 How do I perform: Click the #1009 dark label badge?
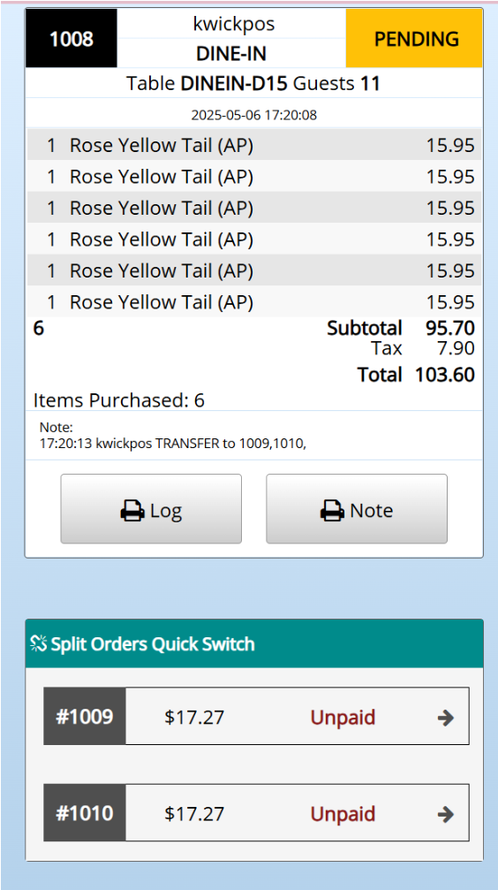85,716
